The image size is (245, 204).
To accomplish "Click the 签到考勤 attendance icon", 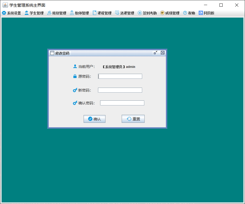I will pos(140,13).
